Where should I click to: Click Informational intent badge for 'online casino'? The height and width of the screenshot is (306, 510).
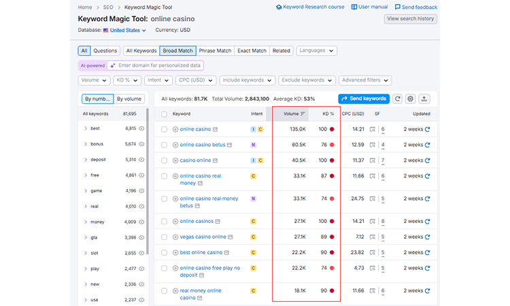pyautogui.click(x=253, y=129)
